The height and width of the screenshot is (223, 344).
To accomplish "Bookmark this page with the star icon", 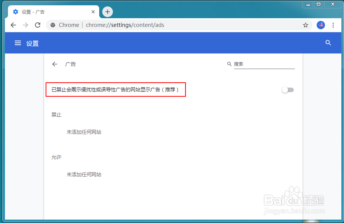I will (305, 25).
